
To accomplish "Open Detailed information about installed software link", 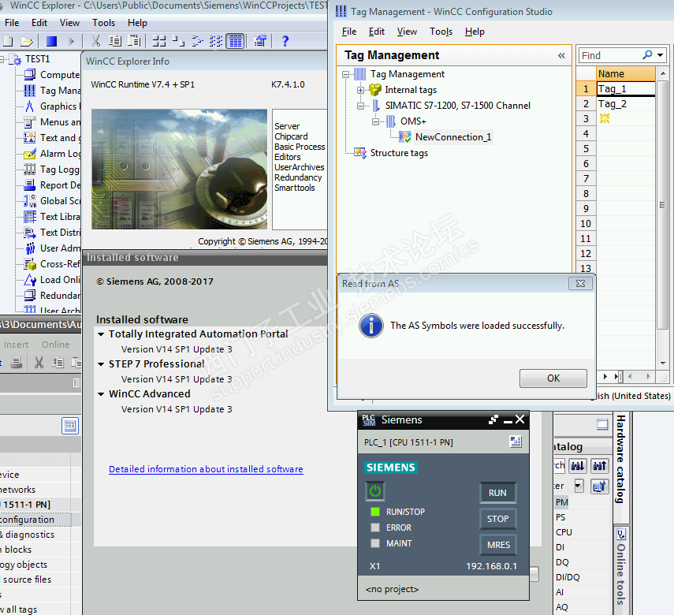I will pos(206,469).
